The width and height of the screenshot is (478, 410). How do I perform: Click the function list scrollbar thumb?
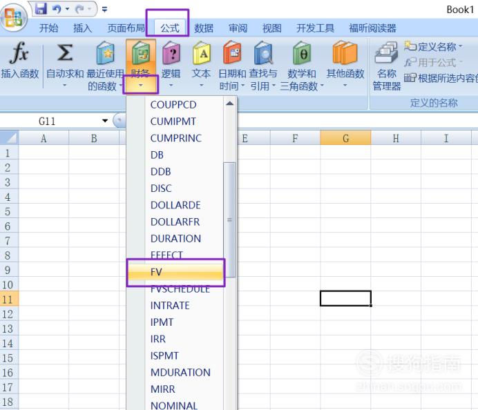[229, 219]
